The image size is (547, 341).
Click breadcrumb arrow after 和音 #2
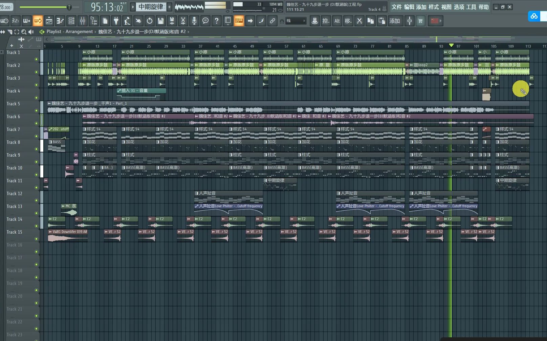189,32
